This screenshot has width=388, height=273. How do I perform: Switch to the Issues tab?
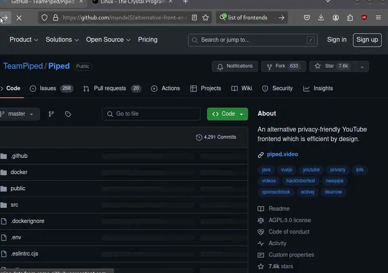(x=51, y=89)
